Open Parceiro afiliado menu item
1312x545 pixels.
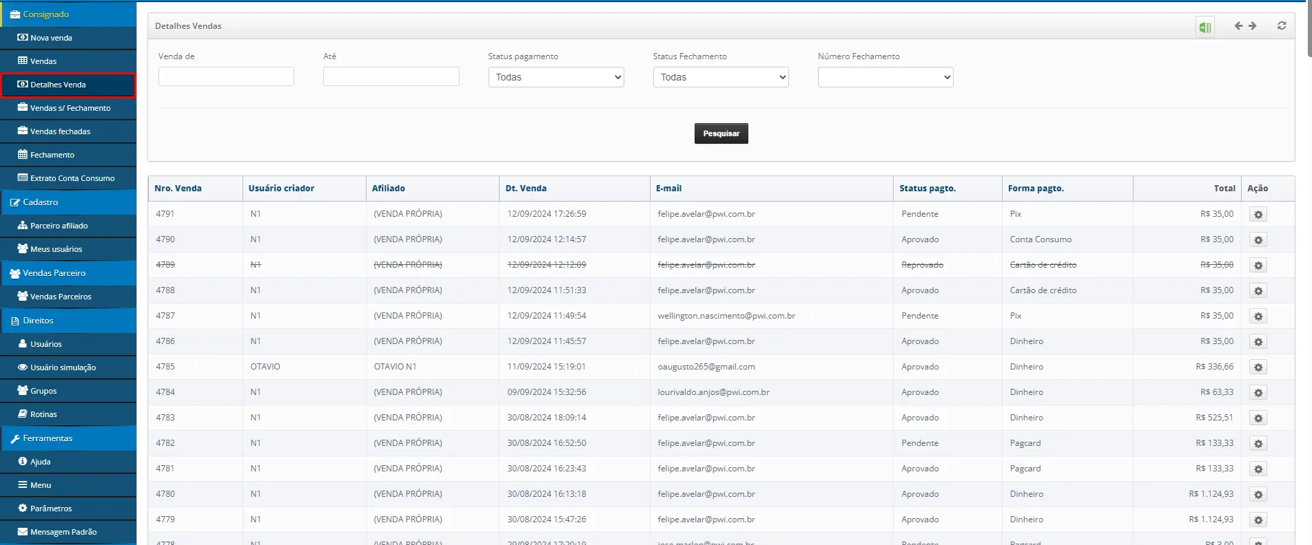(59, 226)
